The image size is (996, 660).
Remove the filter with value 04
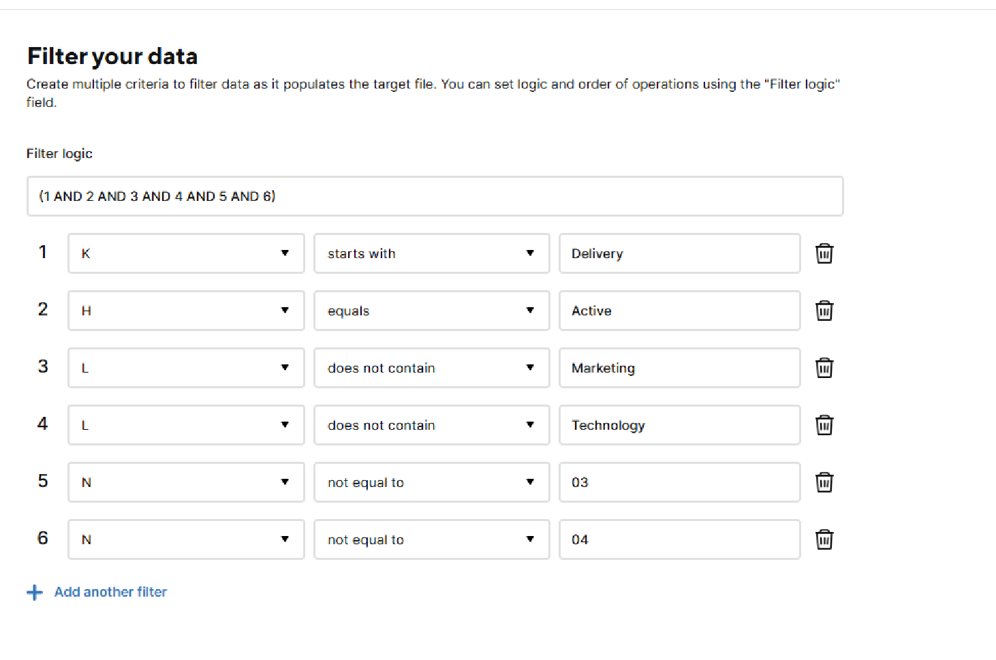824,539
